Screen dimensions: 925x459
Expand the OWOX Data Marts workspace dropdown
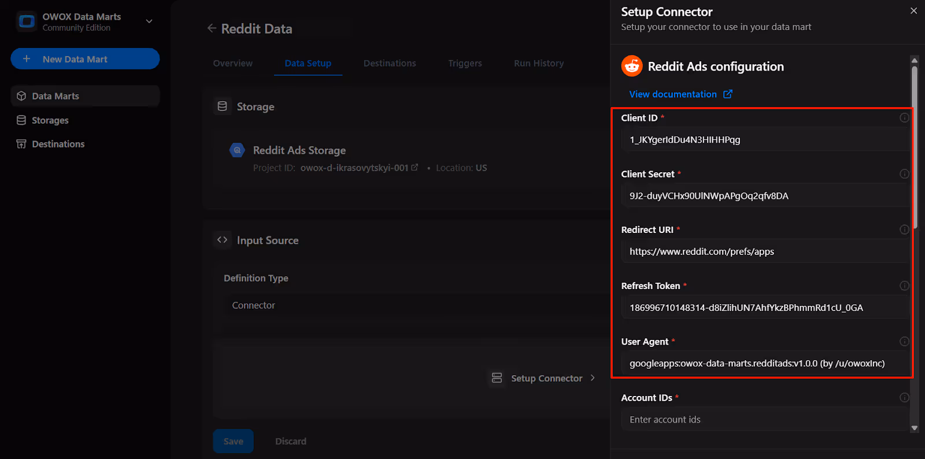click(149, 21)
